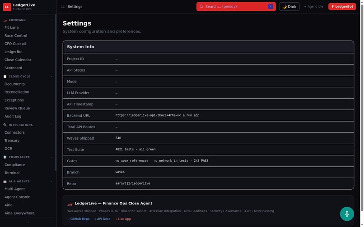Open Airia Everywhere
This screenshot has height=227, width=364.
click(x=19, y=213)
